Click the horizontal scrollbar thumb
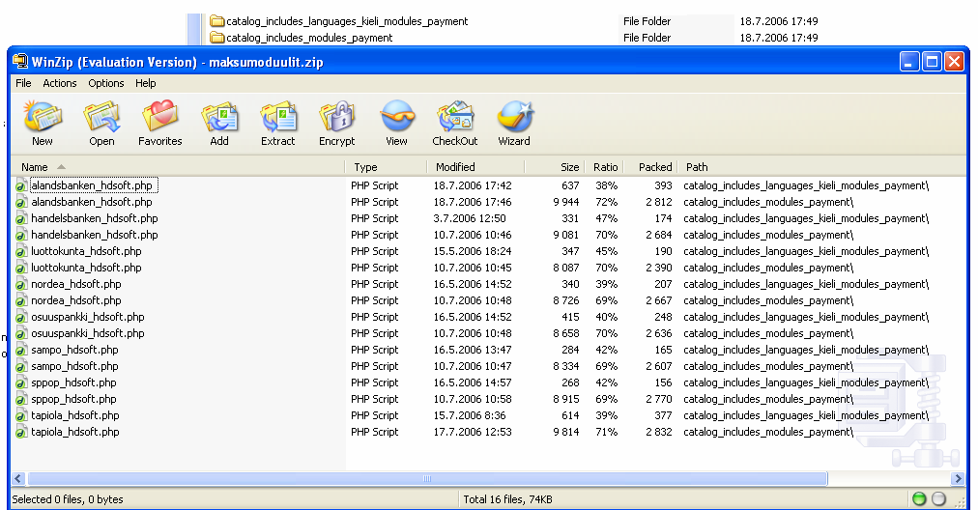The height and width of the screenshot is (510, 978). point(427,479)
